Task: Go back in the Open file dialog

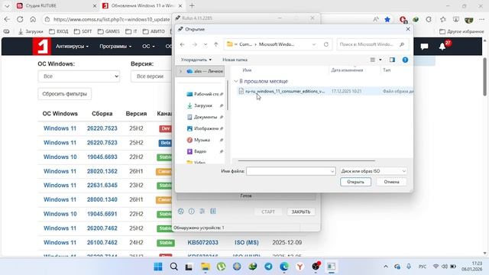Action: [x=183, y=44]
